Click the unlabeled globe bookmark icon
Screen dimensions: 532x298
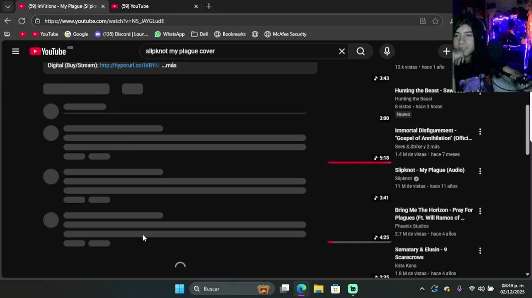tap(255, 34)
